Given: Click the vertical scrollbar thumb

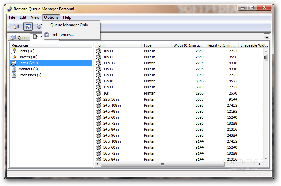Looking at the screenshot, I should pyautogui.click(x=266, y=58).
